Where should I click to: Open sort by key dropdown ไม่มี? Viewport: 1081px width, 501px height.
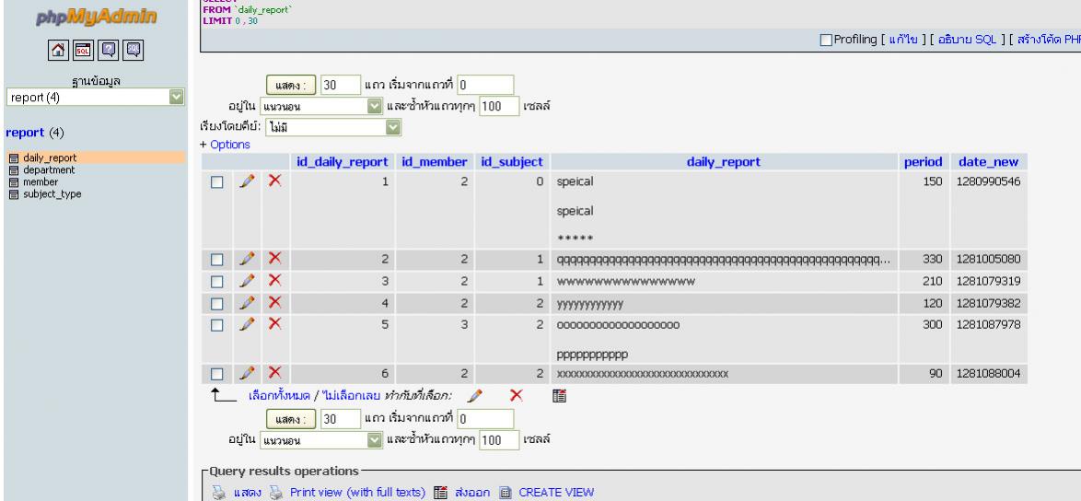(332, 127)
